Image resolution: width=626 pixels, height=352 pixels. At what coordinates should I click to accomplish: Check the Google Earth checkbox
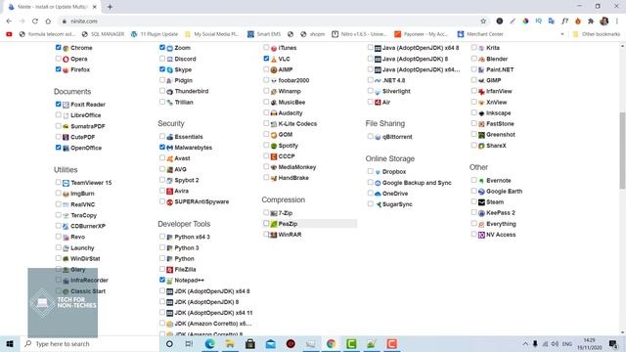pos(473,192)
